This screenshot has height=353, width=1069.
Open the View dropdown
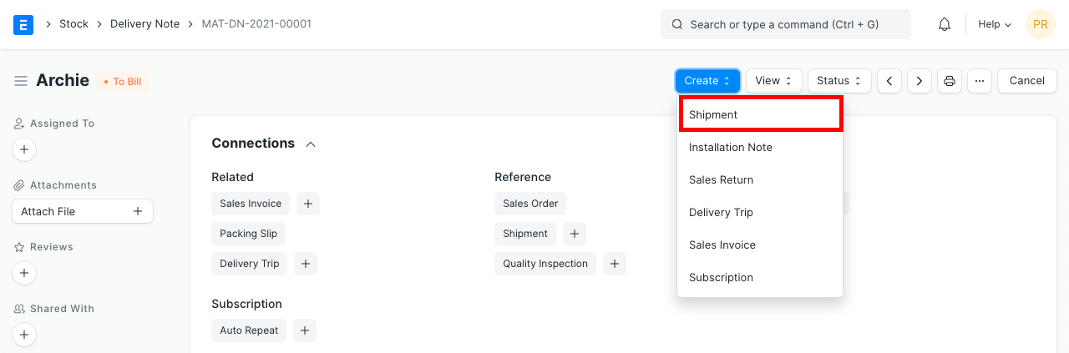[773, 81]
